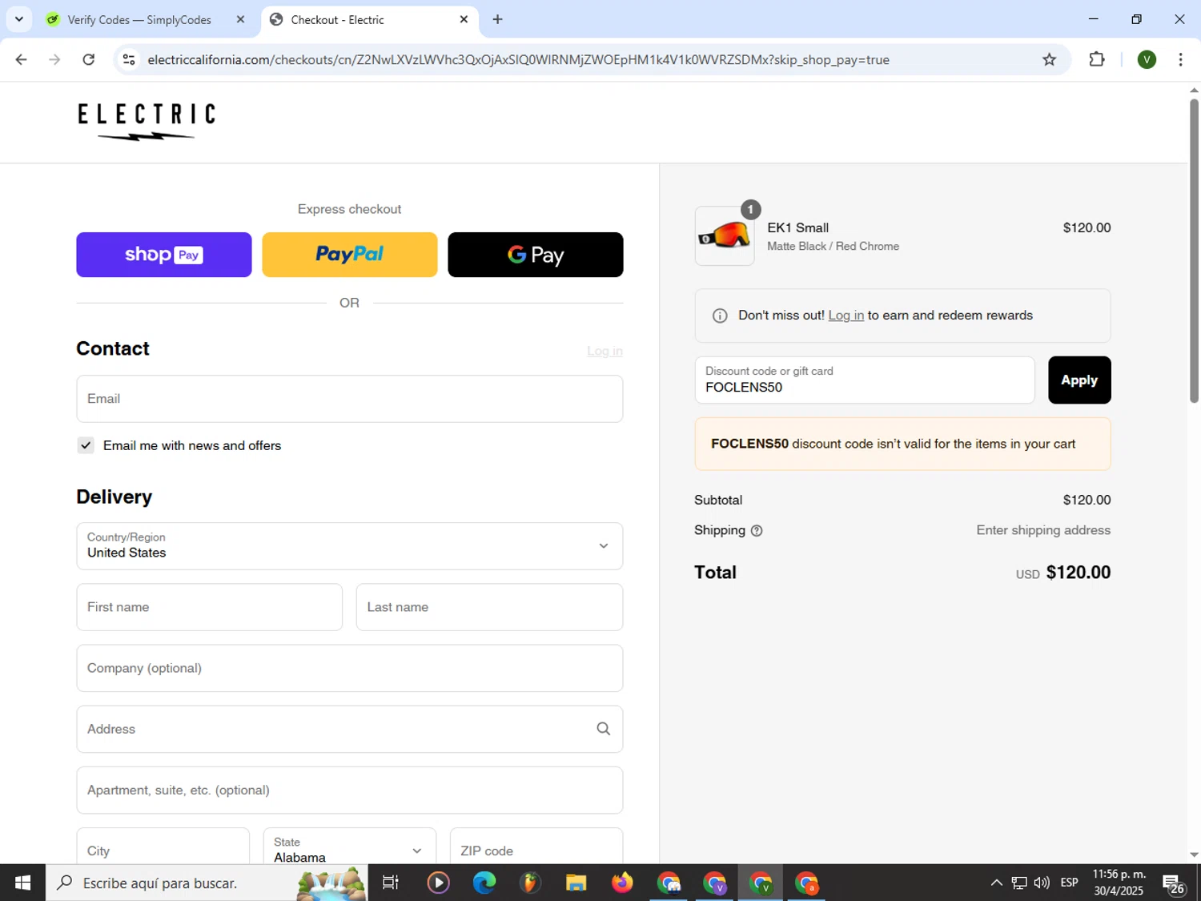The width and height of the screenshot is (1201, 901).
Task: View site information icon in address bar
Action: 129,59
